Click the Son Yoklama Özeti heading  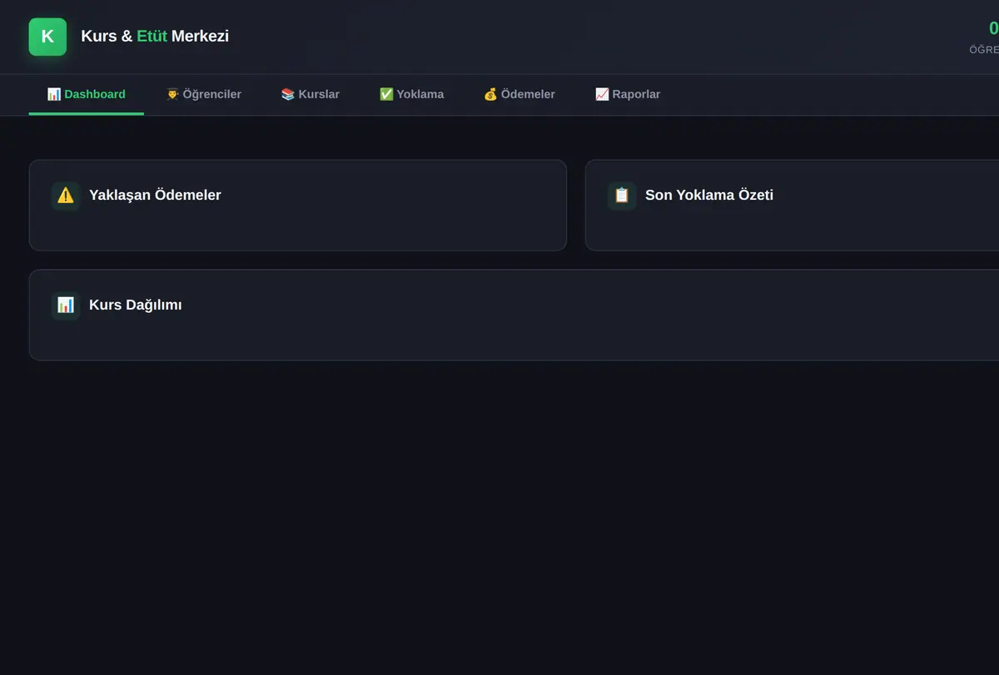[x=709, y=196]
